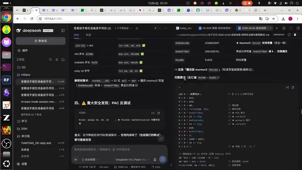Viewport: 302px width, 170px height.
Task: Add new workspace folder icon
Action: (63, 59)
